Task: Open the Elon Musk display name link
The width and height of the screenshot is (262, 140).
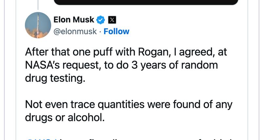Action: coord(74,20)
